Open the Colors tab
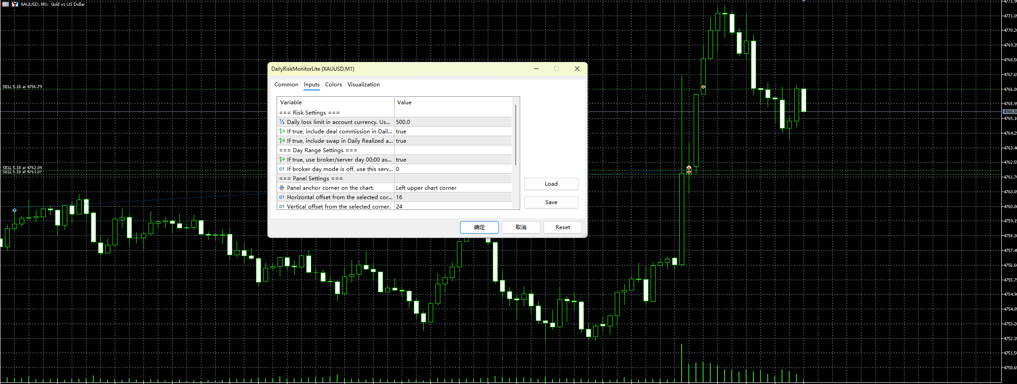 pos(334,85)
